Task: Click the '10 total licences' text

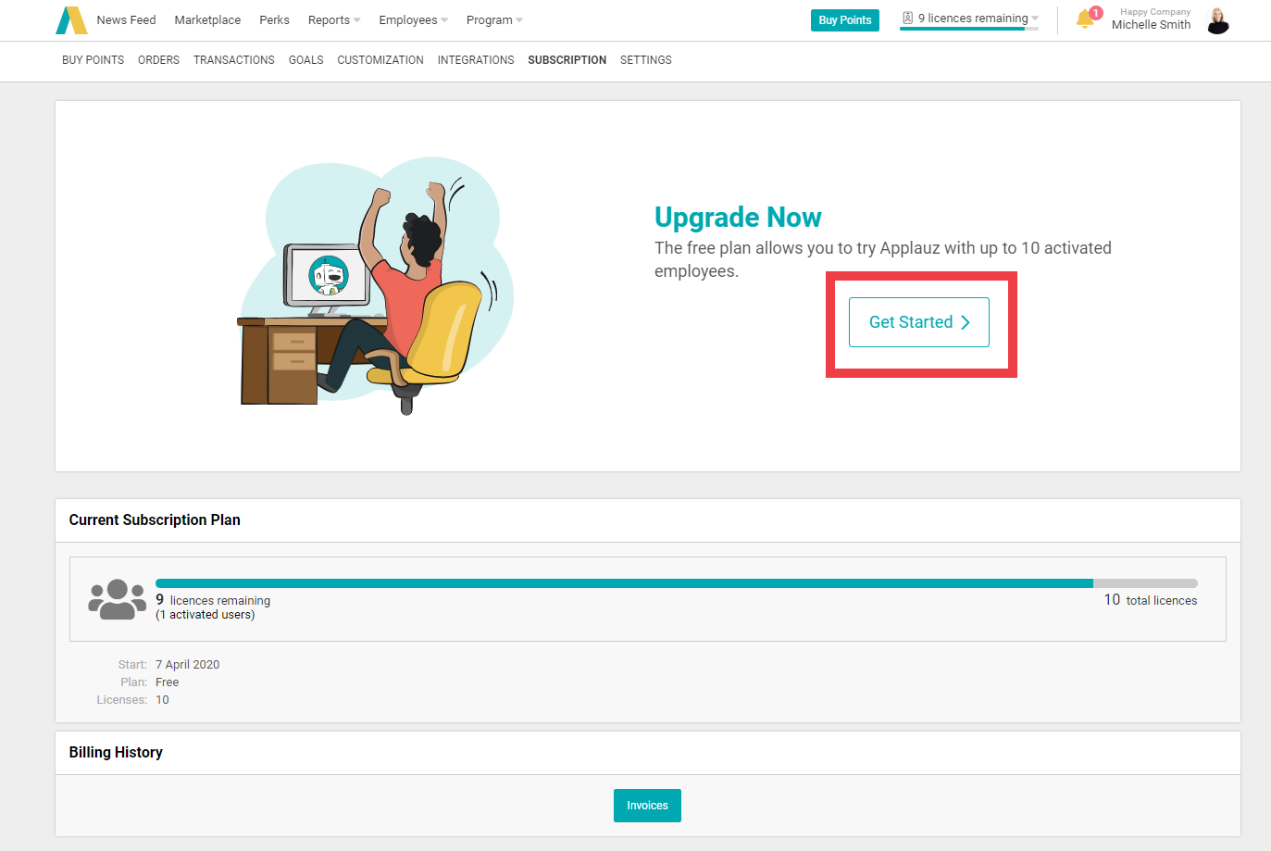Action: (x=1151, y=600)
